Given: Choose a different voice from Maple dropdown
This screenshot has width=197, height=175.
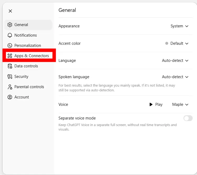Looking at the screenshot, I should [180, 104].
